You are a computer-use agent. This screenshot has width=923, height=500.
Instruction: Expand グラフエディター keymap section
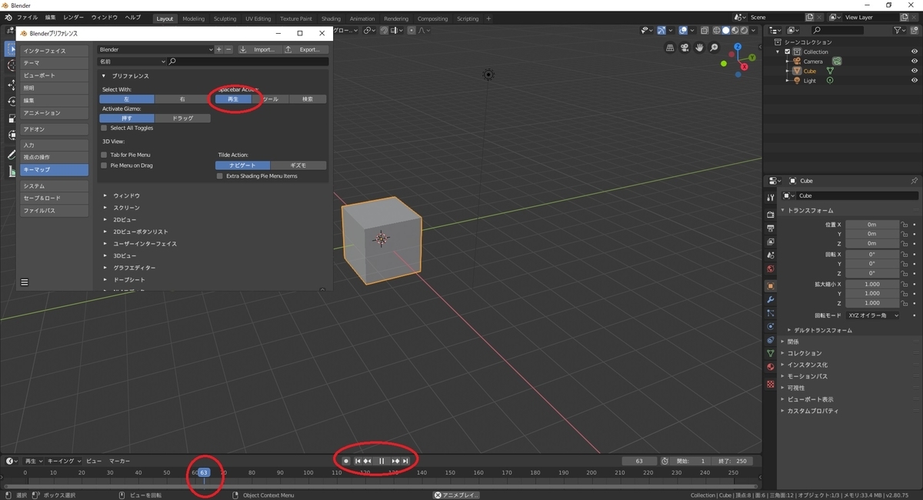click(x=105, y=268)
